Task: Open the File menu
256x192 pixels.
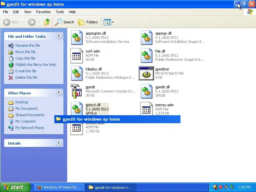Action: pyautogui.click(x=5, y=12)
